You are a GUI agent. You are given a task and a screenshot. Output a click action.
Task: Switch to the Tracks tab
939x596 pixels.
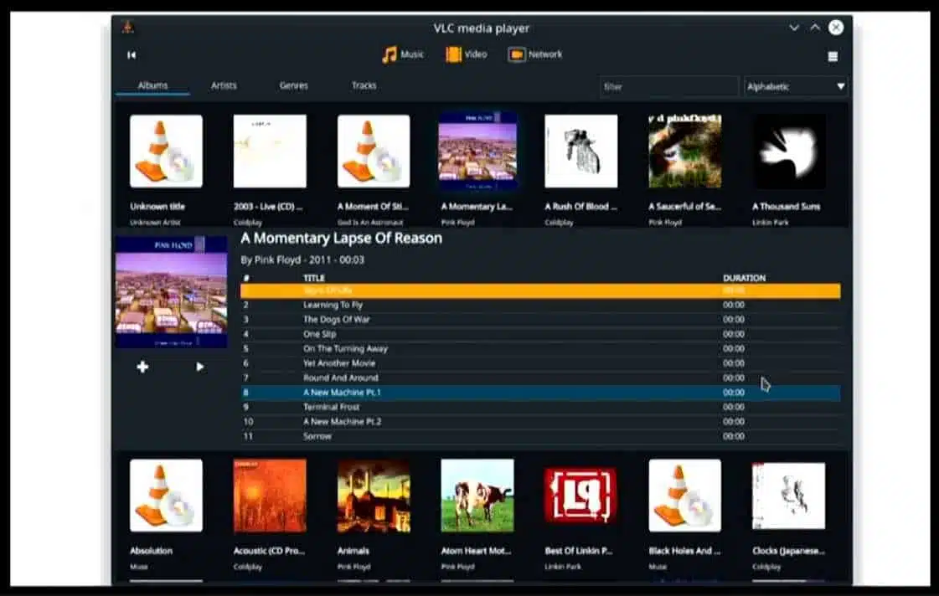point(364,85)
